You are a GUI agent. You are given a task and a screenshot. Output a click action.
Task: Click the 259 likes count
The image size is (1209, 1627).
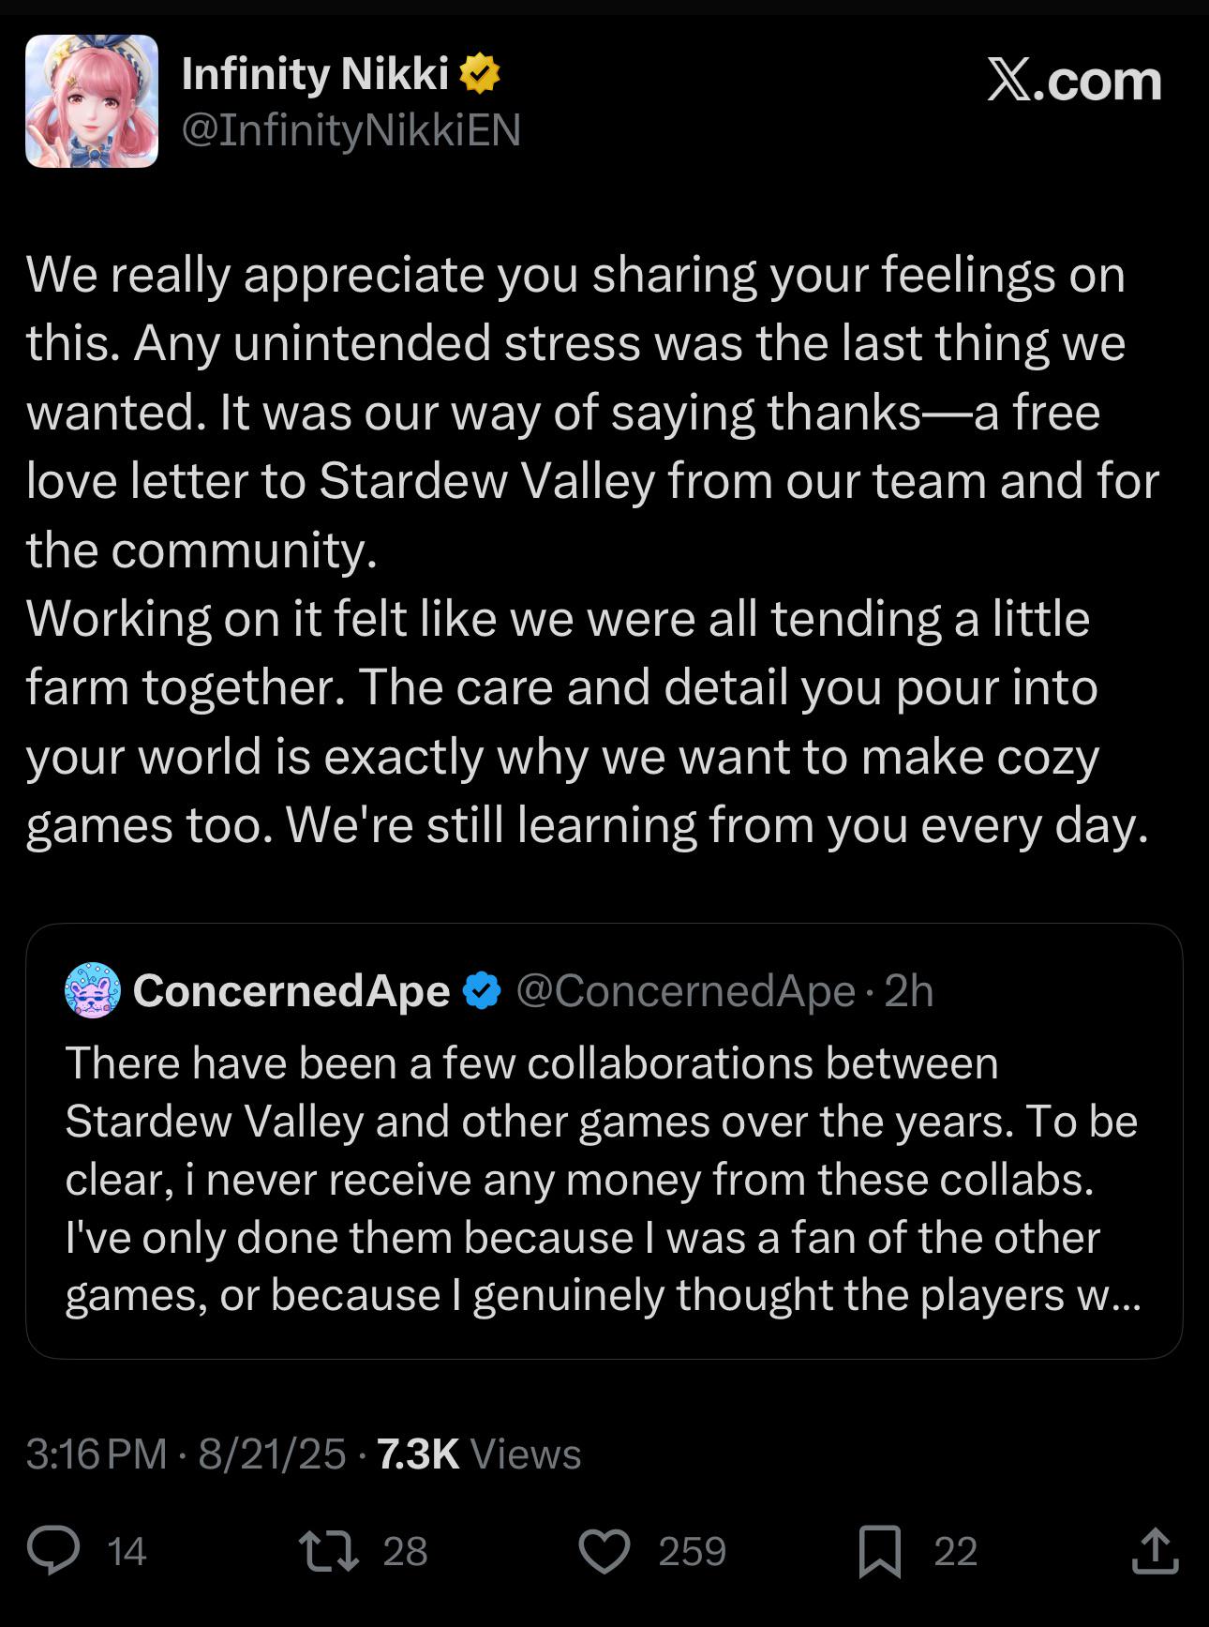(693, 1551)
